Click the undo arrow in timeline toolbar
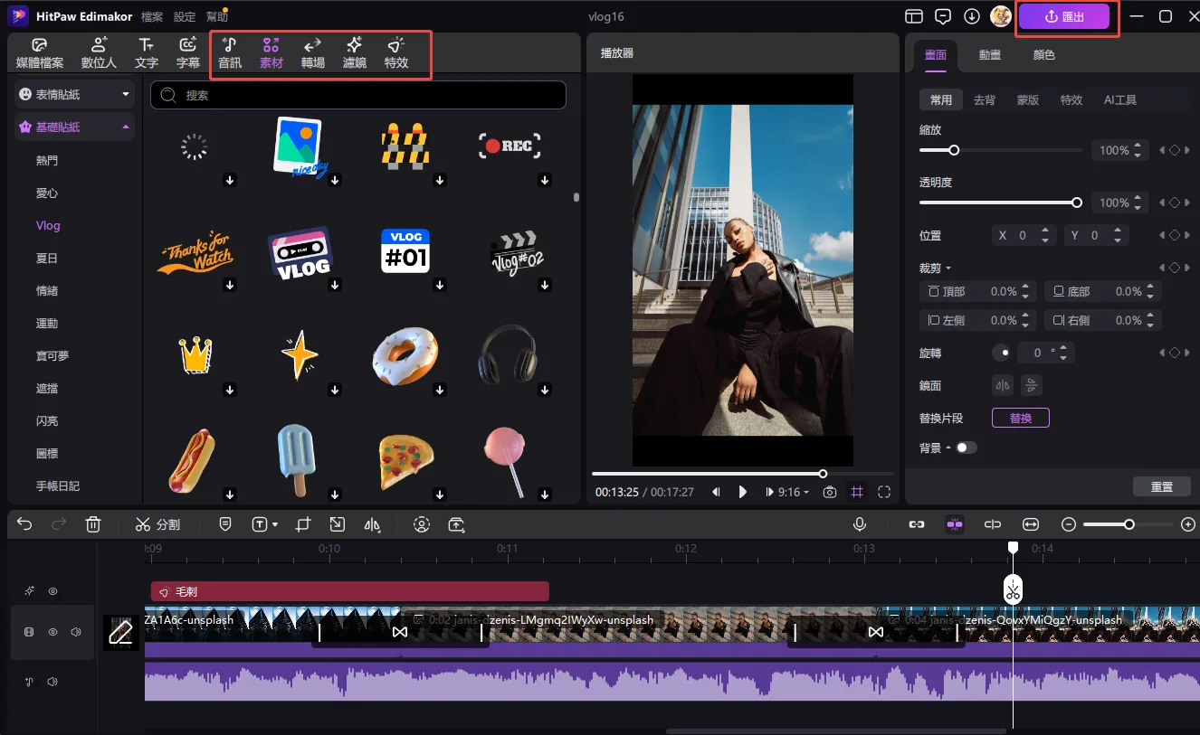This screenshot has height=735, width=1200. click(x=24, y=524)
